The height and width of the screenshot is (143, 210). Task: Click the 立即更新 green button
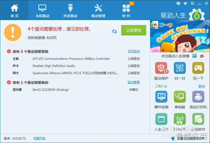point(134,30)
